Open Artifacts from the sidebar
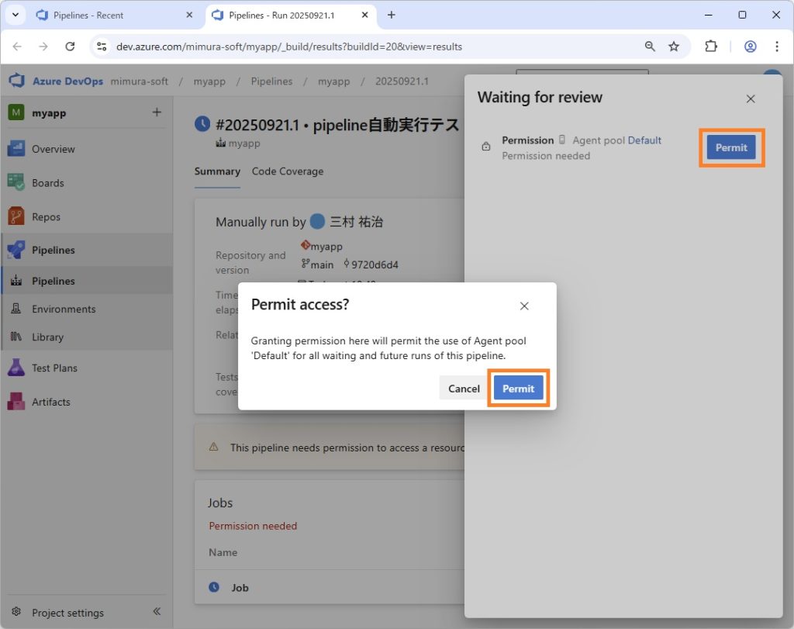Screen dimensions: 794x629 click(x=50, y=402)
